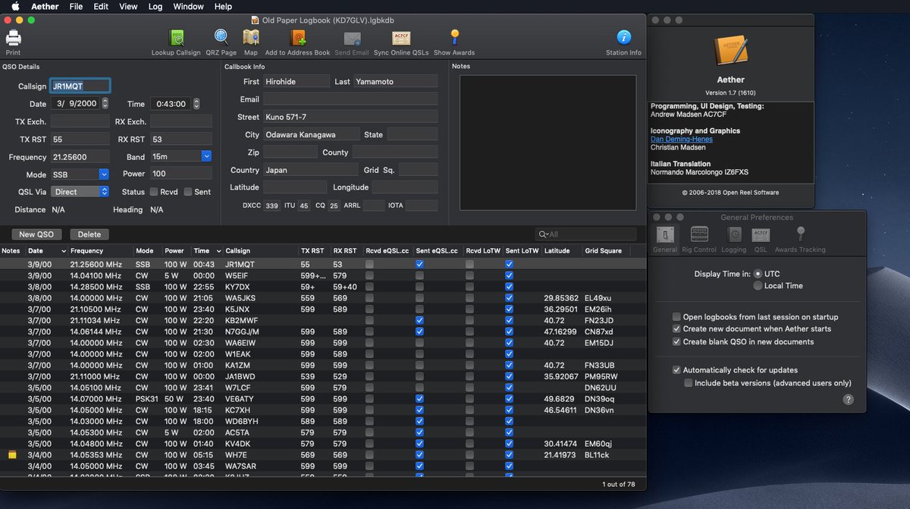Open the View menu
The width and height of the screenshot is (910, 509).
click(128, 6)
